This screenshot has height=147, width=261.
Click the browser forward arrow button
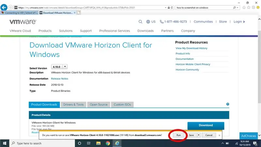click(10, 8)
